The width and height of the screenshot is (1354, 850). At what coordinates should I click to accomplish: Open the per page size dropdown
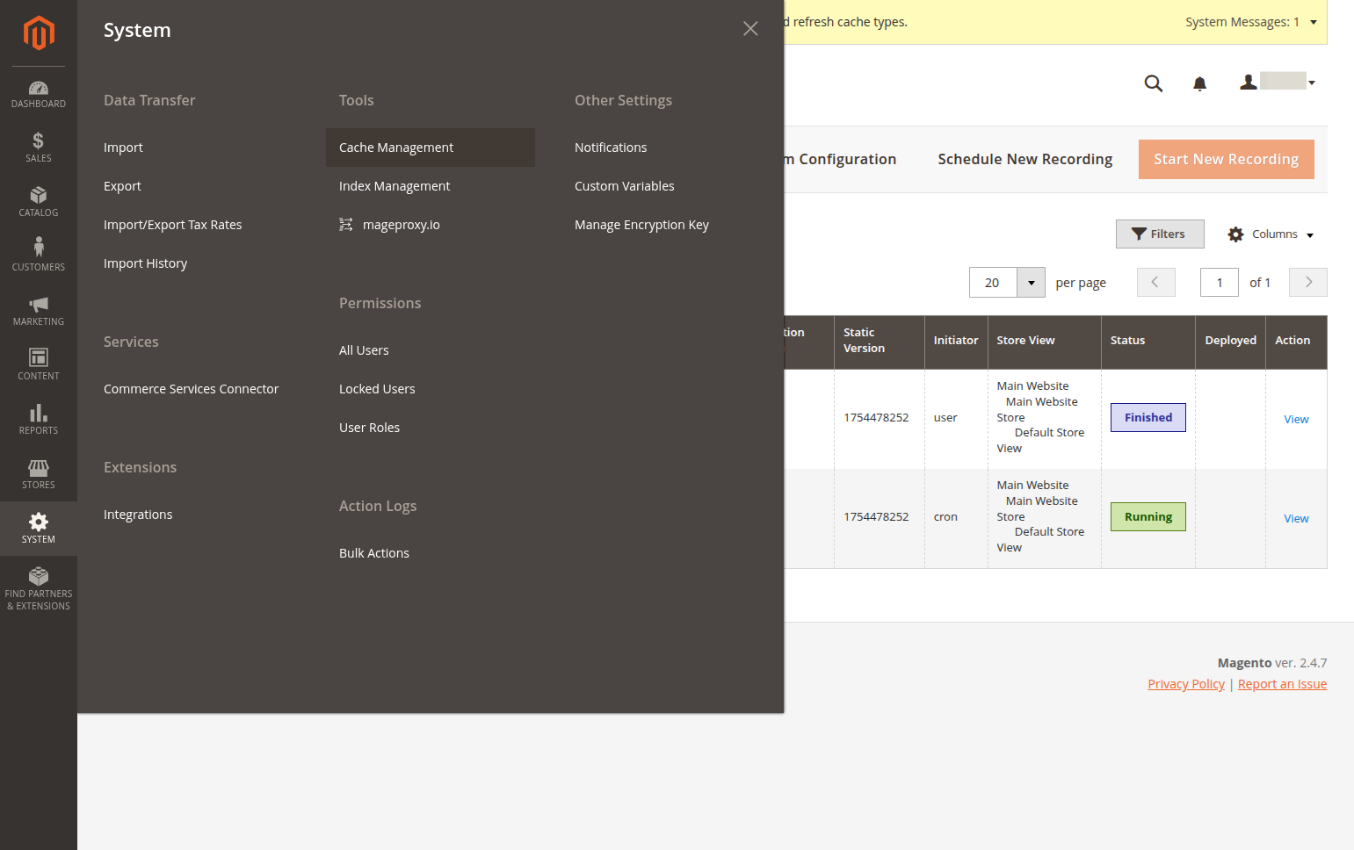click(x=1031, y=283)
